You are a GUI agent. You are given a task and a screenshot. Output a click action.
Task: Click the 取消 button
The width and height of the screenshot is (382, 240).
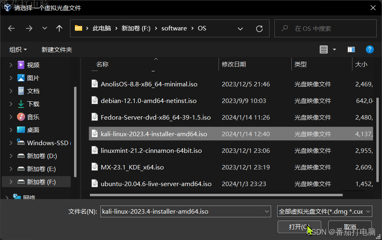point(350,227)
